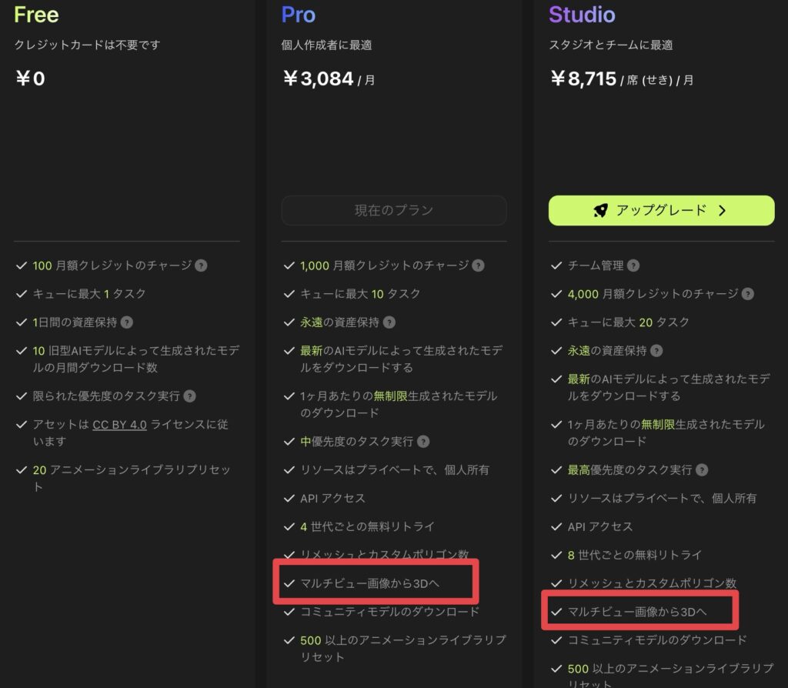The image size is (788, 688).
Task: Open help icon beside 4,000 月額クレジットのチャージ
Action: pyautogui.click(x=748, y=294)
